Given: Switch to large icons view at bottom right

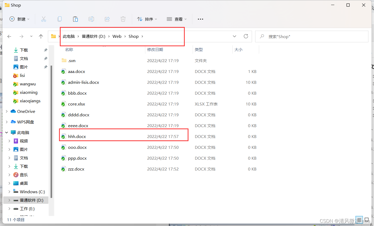Looking at the screenshot, I should 367,220.
